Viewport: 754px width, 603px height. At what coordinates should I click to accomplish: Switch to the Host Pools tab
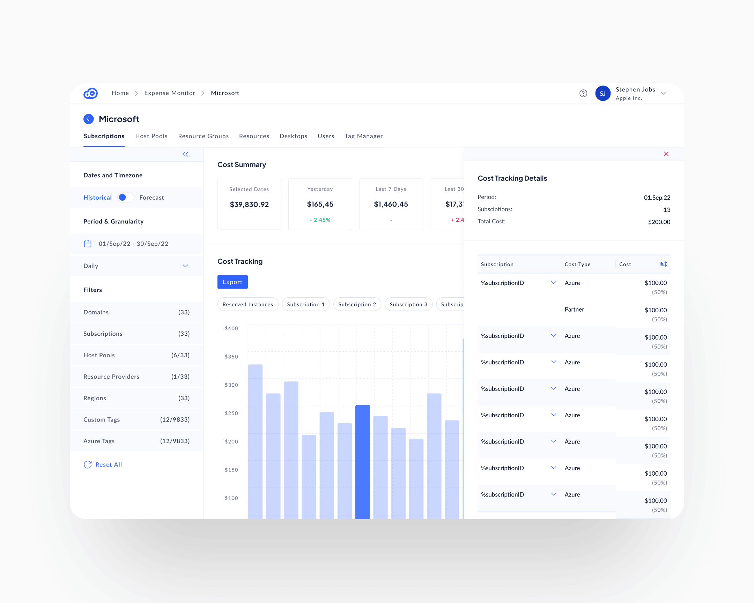pos(151,136)
